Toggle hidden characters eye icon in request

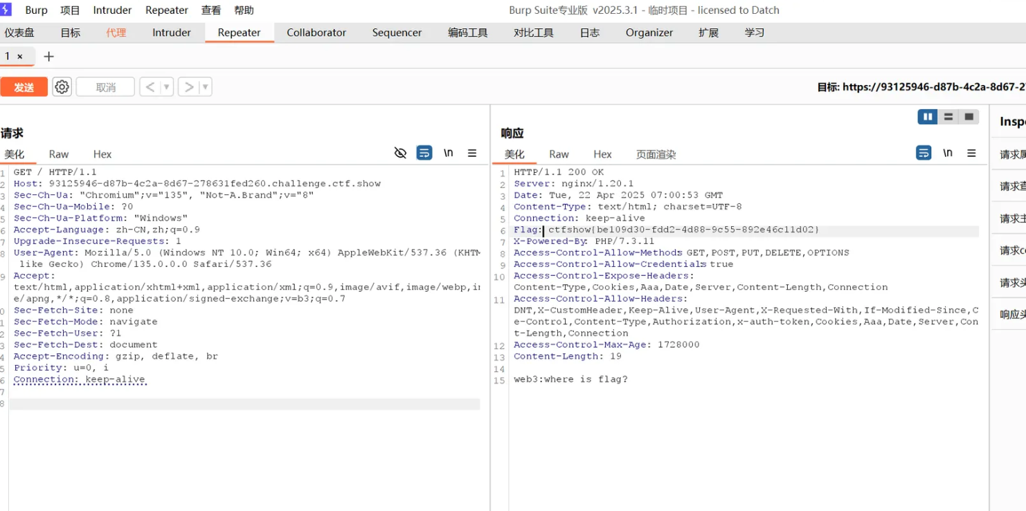400,153
